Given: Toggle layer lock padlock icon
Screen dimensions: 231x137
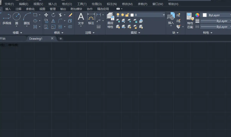Looking at the screenshot, I should 127,15.
